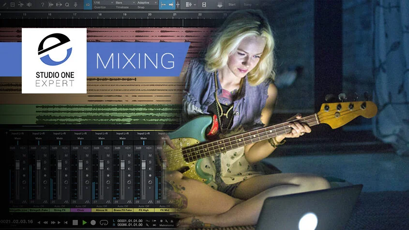Solo the FX High channel
The image size is (409, 230).
coord(150,162)
